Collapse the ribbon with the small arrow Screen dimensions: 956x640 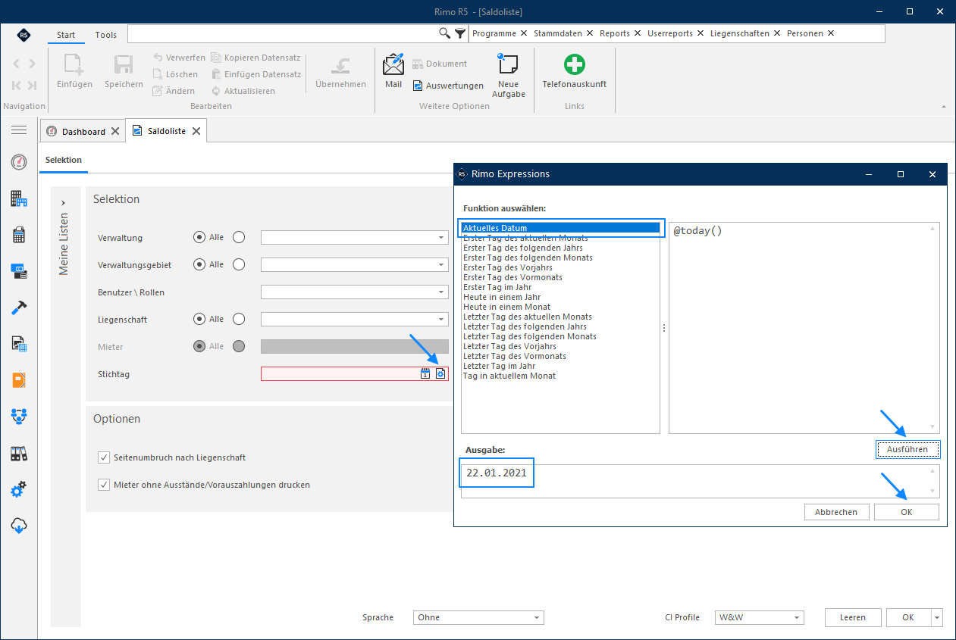944,106
